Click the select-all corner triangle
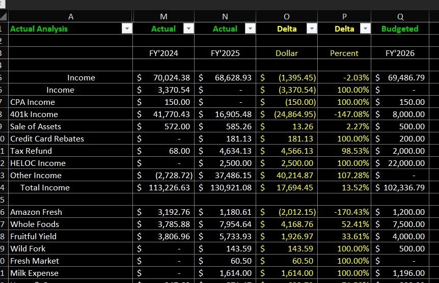 tap(4, 16)
